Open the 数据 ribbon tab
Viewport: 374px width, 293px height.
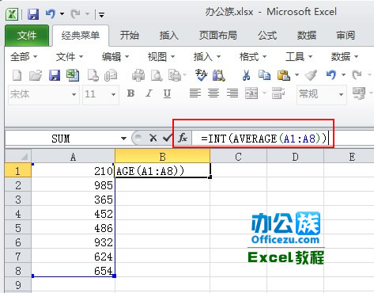click(x=307, y=36)
